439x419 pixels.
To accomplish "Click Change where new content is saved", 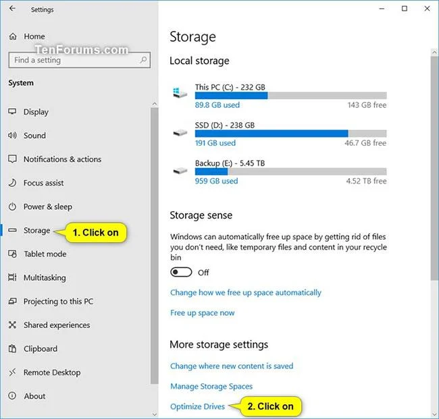I will pos(232,366).
